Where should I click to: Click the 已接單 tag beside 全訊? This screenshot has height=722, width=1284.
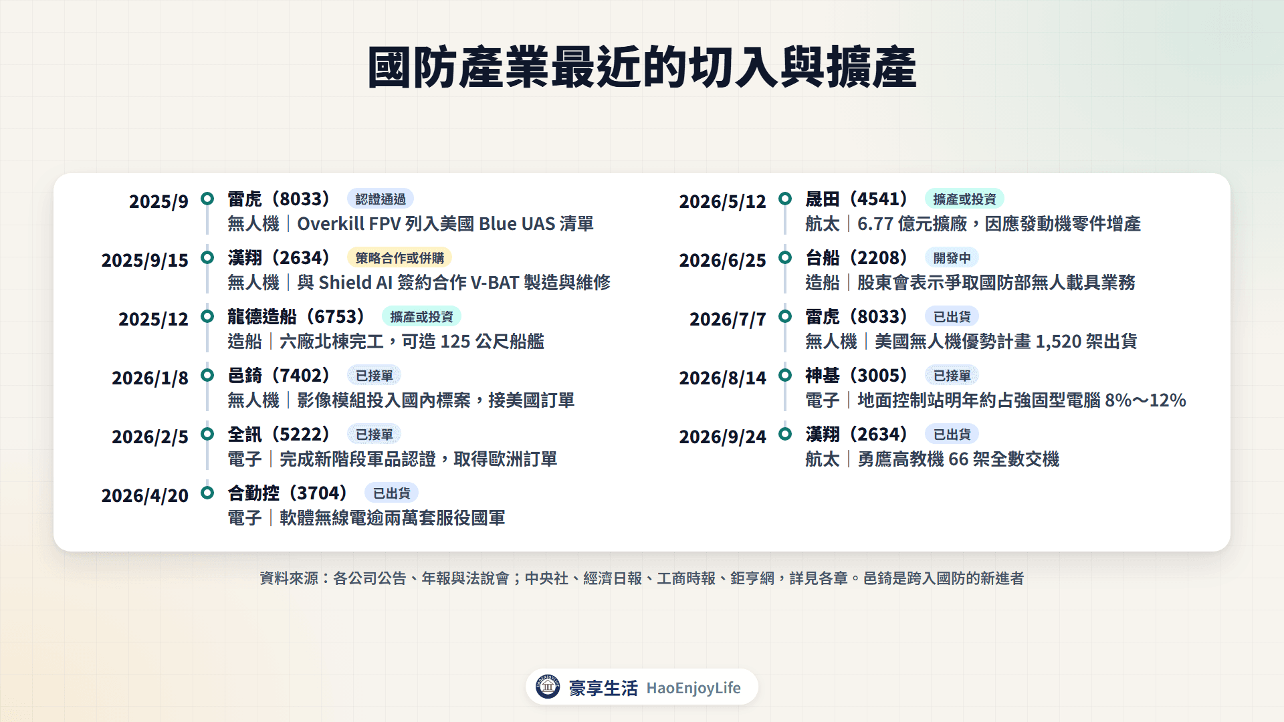point(374,435)
